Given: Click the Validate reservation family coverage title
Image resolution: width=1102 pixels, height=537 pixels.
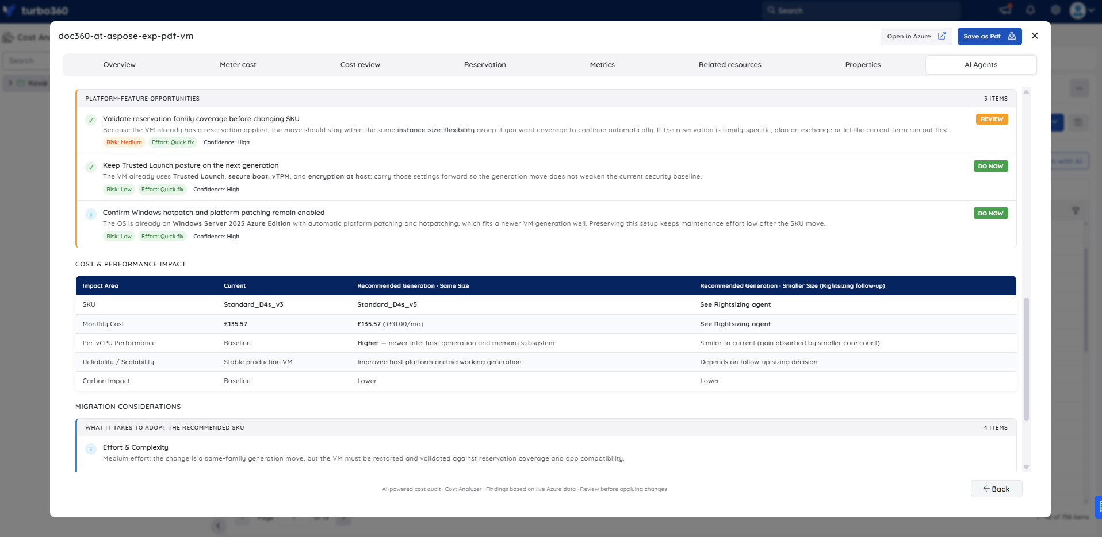Looking at the screenshot, I should (x=201, y=119).
